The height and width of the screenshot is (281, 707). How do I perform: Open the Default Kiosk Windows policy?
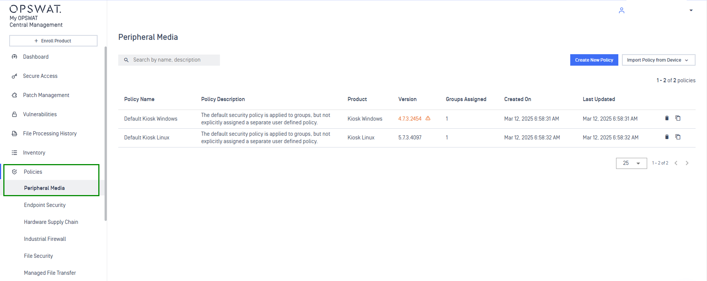(x=151, y=119)
